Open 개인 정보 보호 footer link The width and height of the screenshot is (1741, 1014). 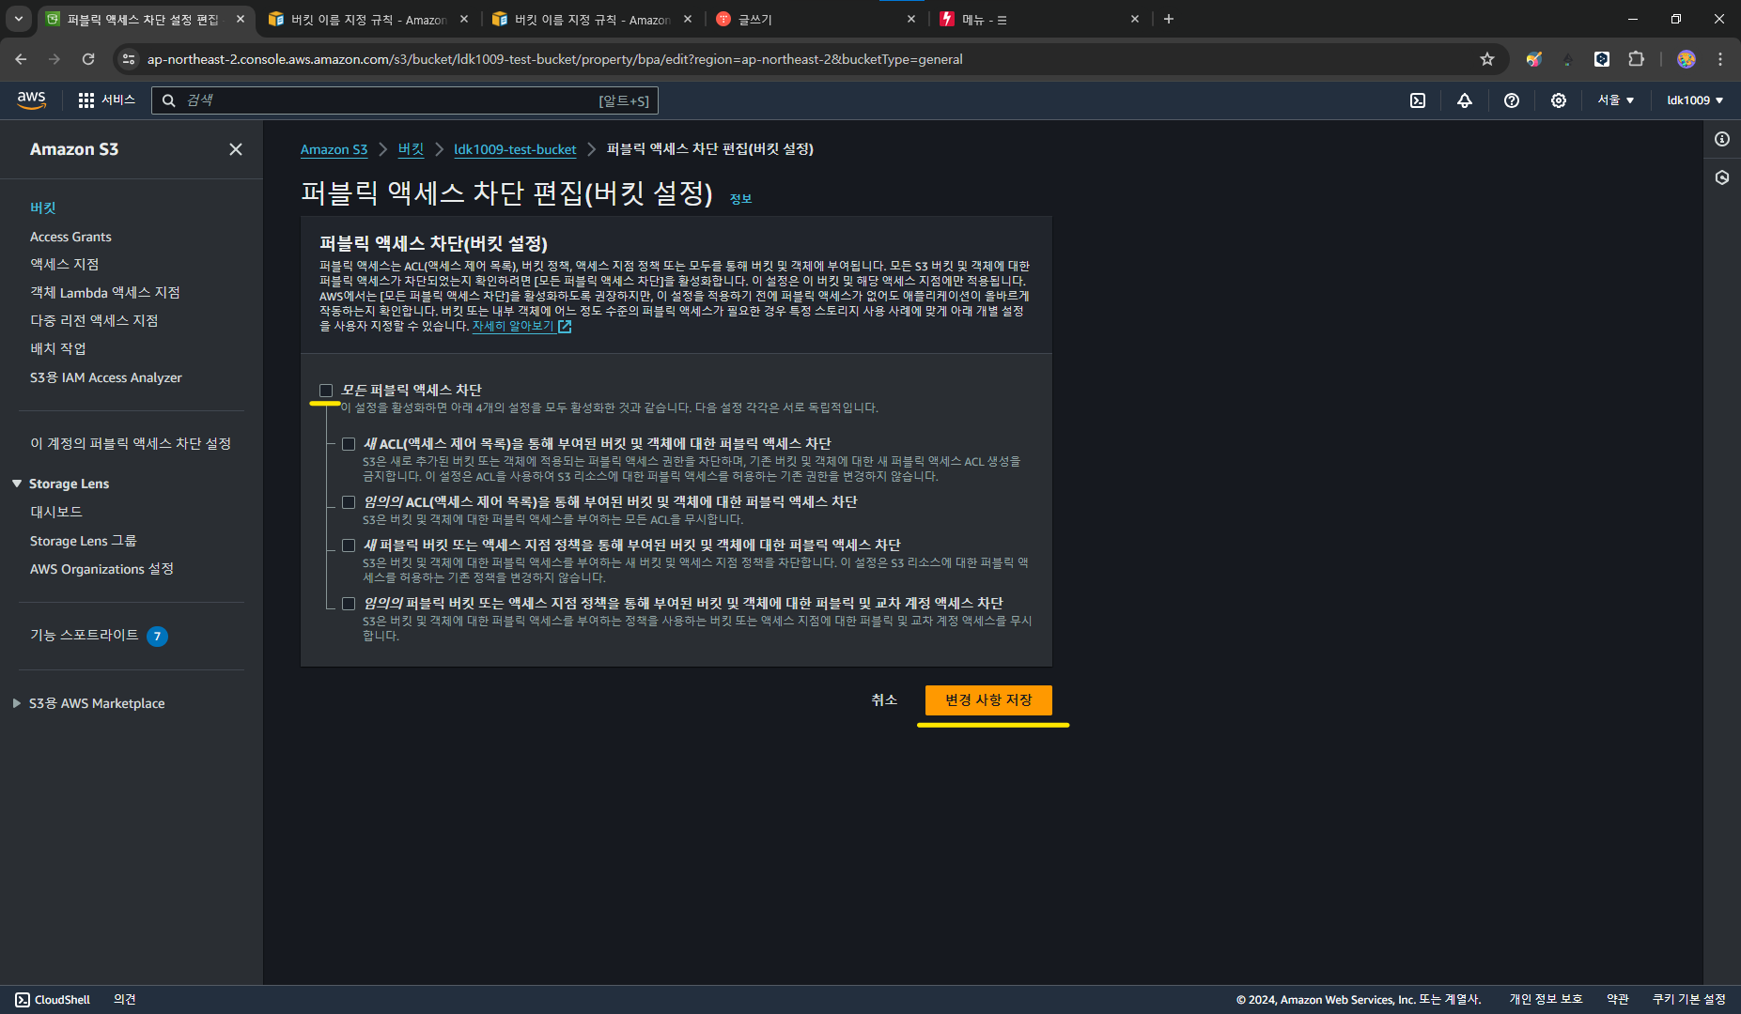point(1547,1000)
